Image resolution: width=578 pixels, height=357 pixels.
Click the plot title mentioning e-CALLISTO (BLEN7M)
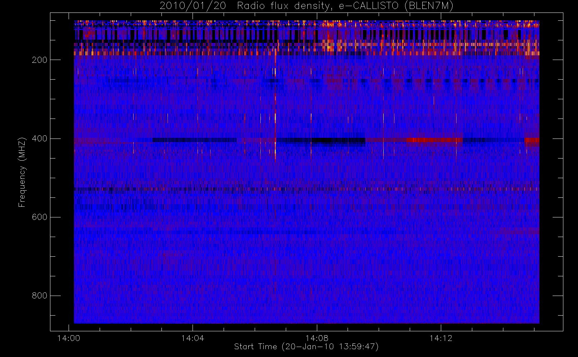tap(307, 6)
